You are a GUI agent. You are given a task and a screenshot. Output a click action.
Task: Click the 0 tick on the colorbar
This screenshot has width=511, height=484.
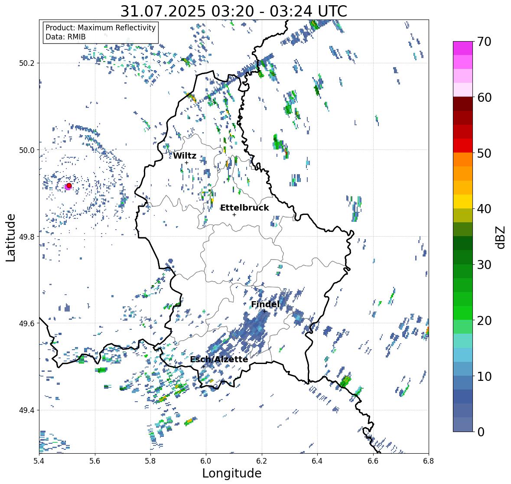pos(481,432)
